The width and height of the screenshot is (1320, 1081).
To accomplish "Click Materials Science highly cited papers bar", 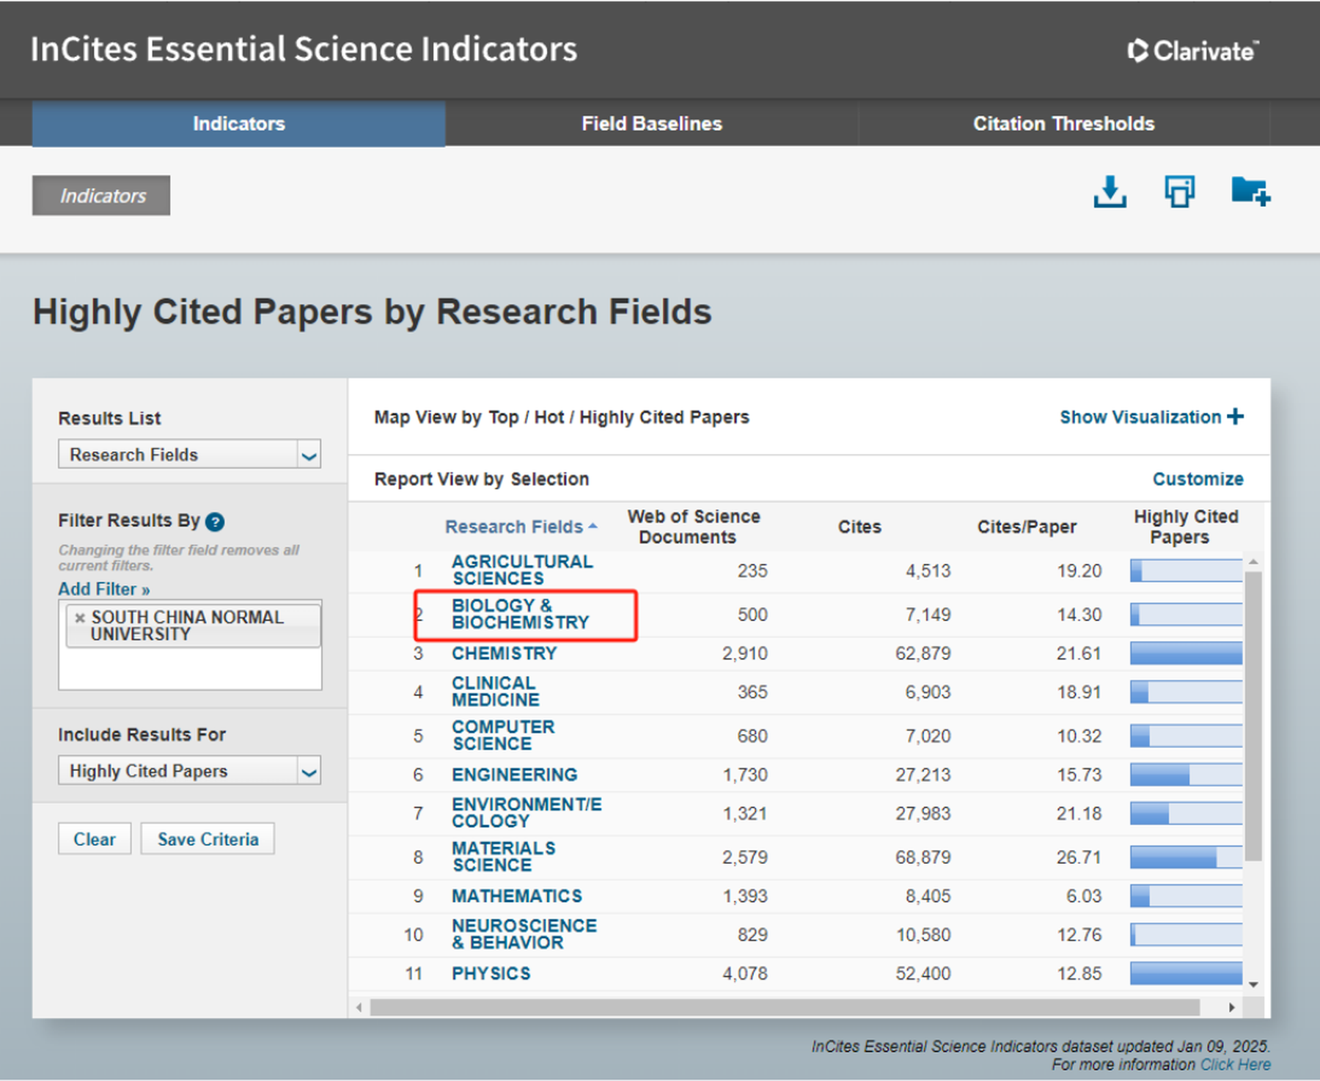I will tap(1186, 857).
